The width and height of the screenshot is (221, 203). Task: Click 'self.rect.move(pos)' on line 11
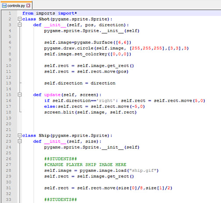(x=103, y=71)
